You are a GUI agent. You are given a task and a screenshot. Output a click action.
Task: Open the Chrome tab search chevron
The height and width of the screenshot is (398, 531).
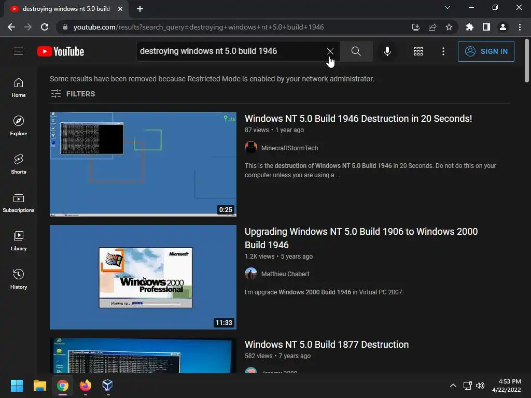tap(448, 7)
